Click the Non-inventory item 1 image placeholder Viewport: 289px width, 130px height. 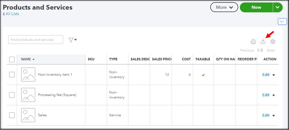point(28,75)
